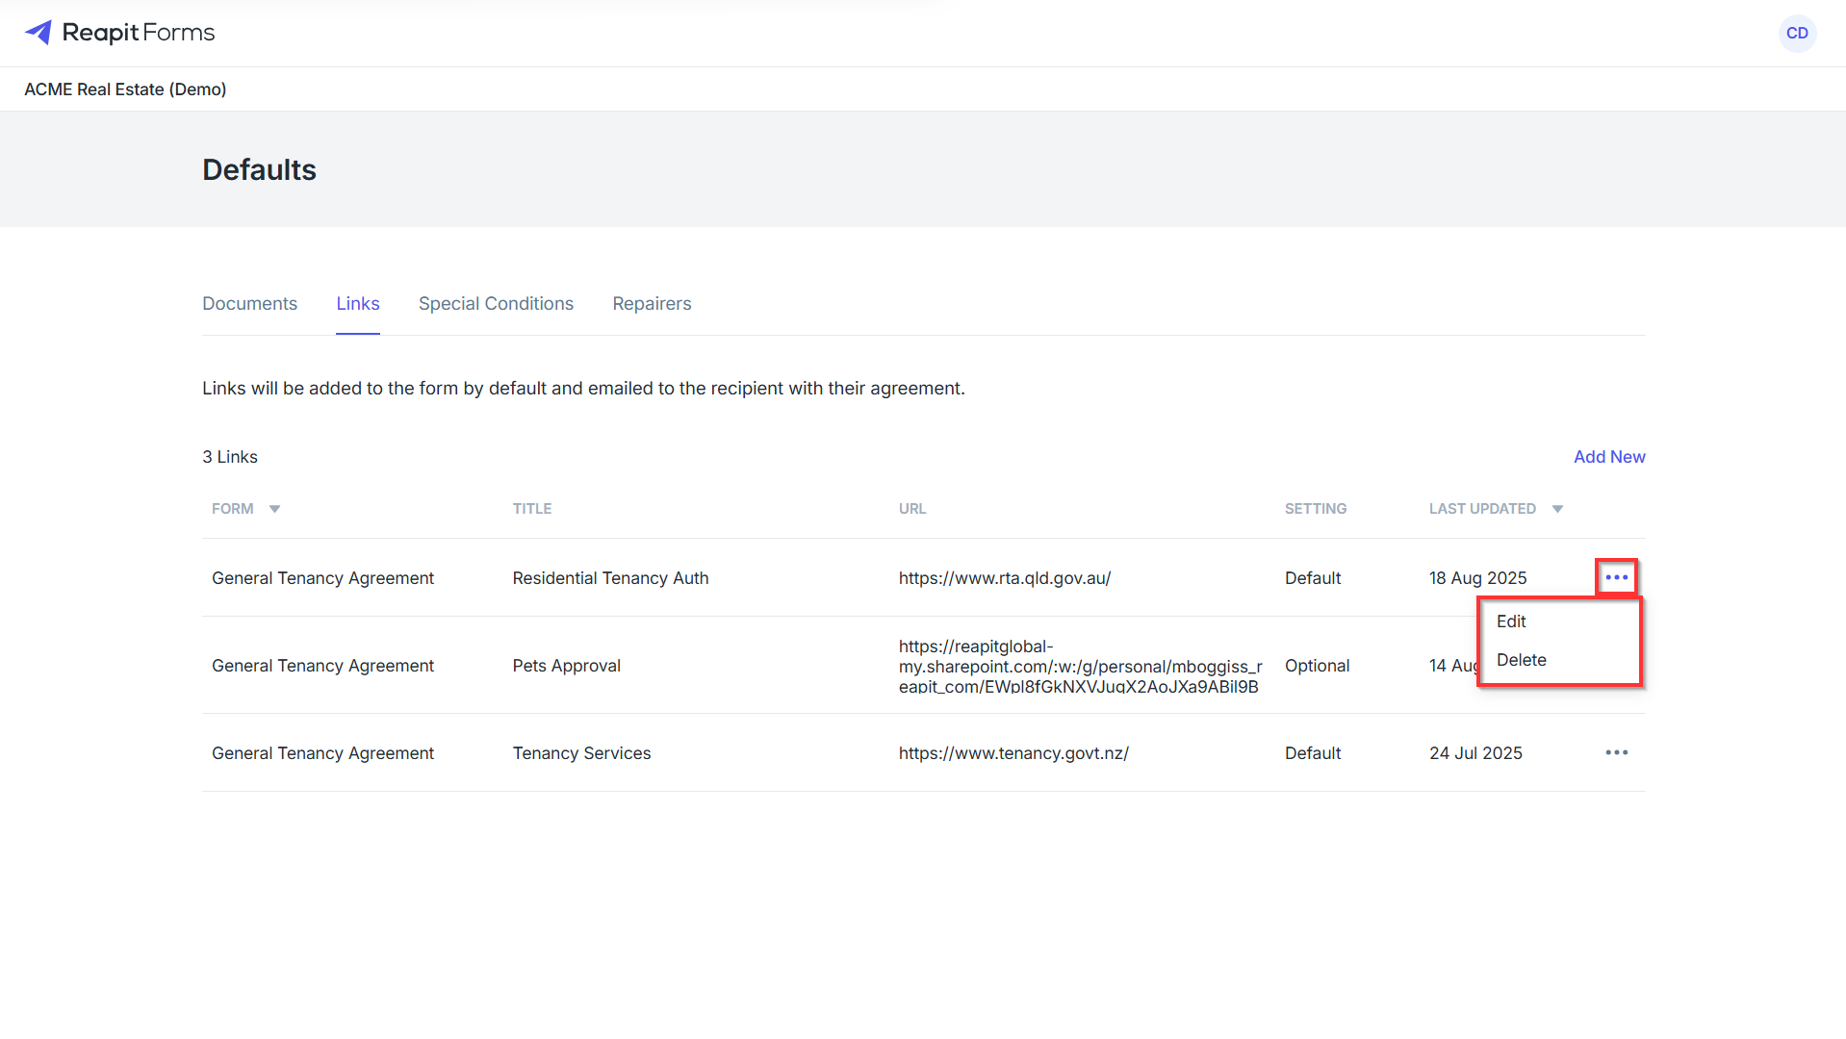The width and height of the screenshot is (1846, 1039).
Task: Click the 24 Jul 2025 date
Action: tap(1475, 753)
